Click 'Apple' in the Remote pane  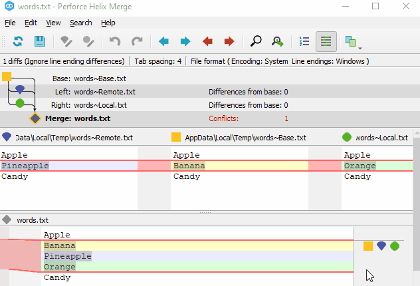pos(15,155)
